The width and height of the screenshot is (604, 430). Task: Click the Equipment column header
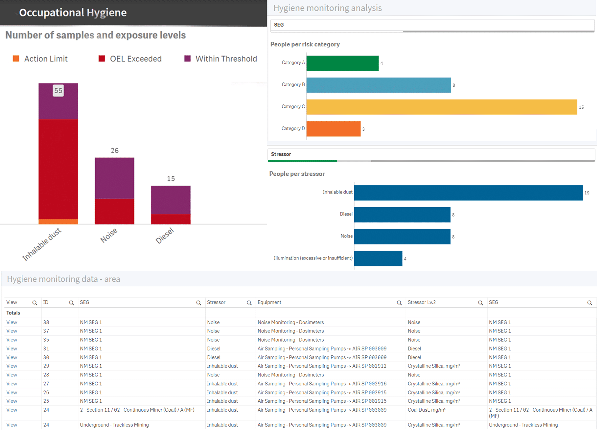click(x=269, y=303)
